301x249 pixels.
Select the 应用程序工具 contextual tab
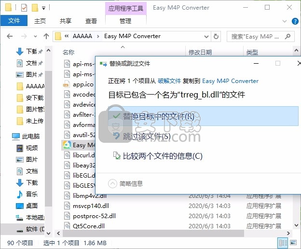tap(126, 8)
